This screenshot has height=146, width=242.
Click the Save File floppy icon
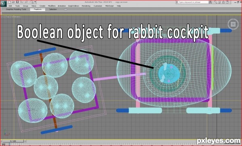click(17, 2)
